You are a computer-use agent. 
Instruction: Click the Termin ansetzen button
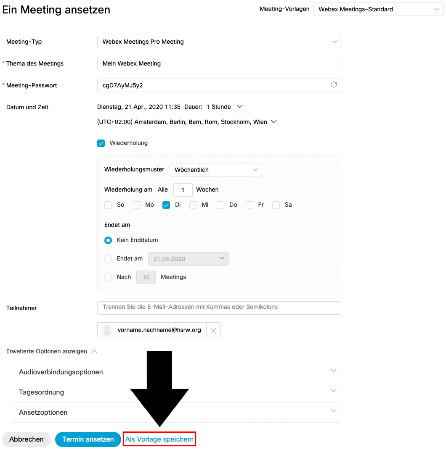point(88,439)
